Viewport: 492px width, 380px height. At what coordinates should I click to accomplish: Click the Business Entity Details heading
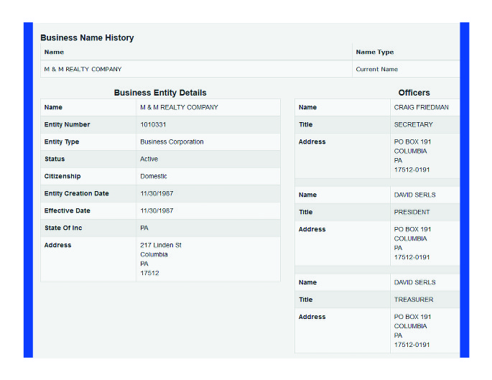pos(160,93)
